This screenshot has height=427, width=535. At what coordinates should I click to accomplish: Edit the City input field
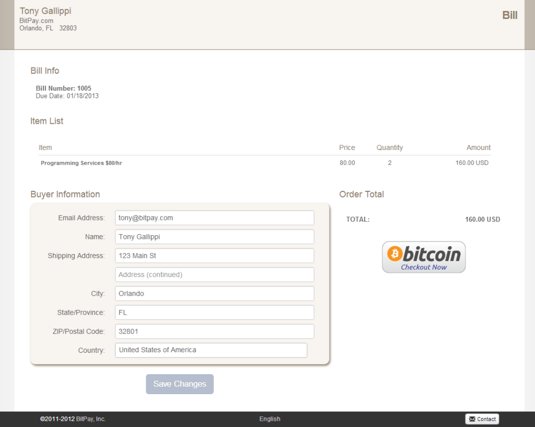tap(215, 294)
